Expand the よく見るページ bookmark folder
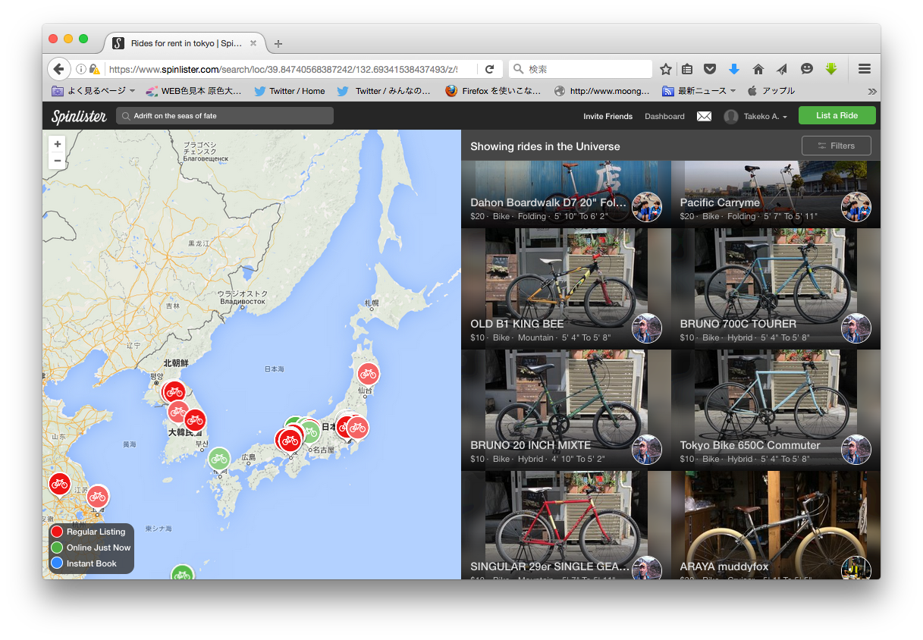The image size is (923, 640). click(x=93, y=91)
